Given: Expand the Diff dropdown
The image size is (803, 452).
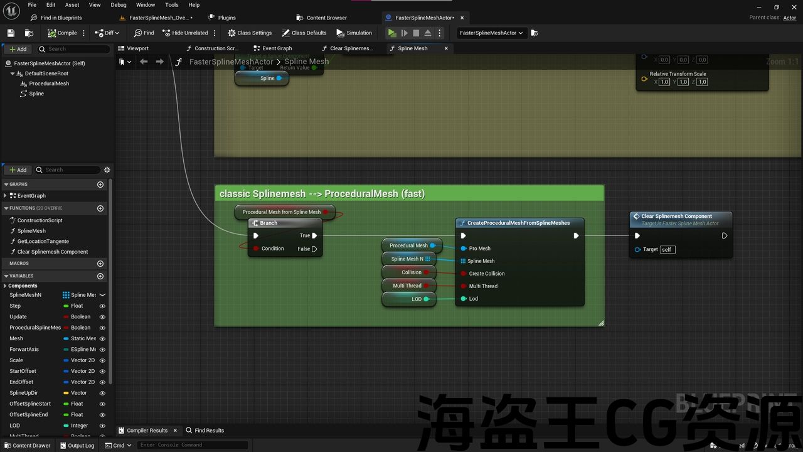Looking at the screenshot, I should (x=108, y=33).
